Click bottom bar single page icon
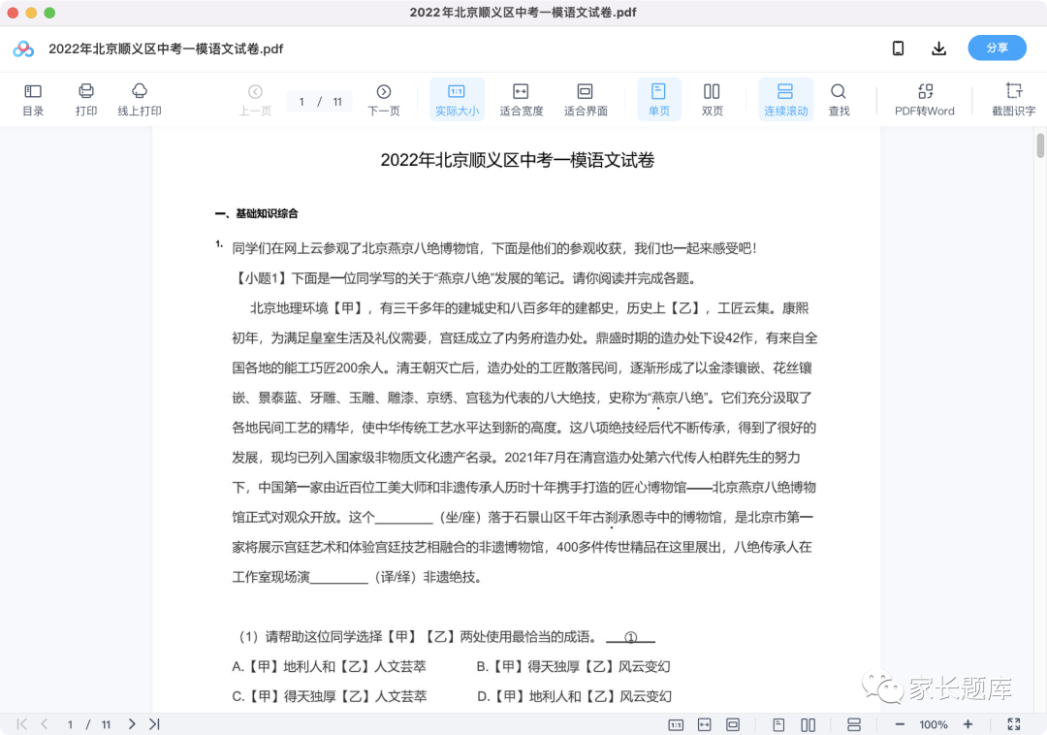 pyautogui.click(x=778, y=725)
